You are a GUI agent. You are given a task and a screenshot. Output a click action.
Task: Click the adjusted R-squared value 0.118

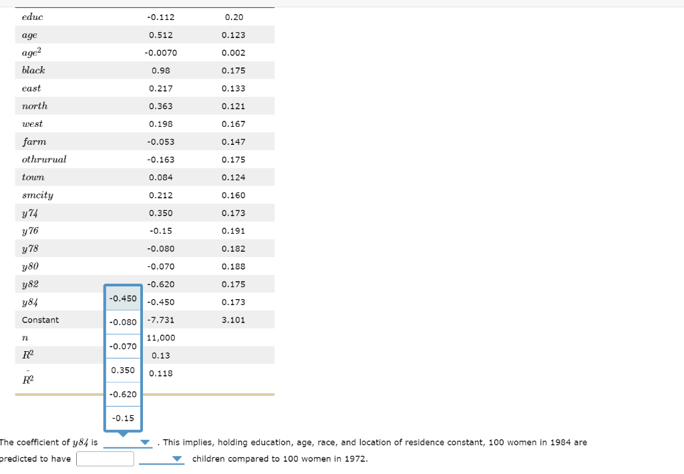tap(162, 373)
